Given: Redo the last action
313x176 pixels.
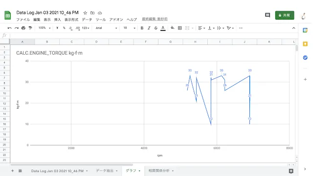Looking at the screenshot, I should tap(17, 28).
